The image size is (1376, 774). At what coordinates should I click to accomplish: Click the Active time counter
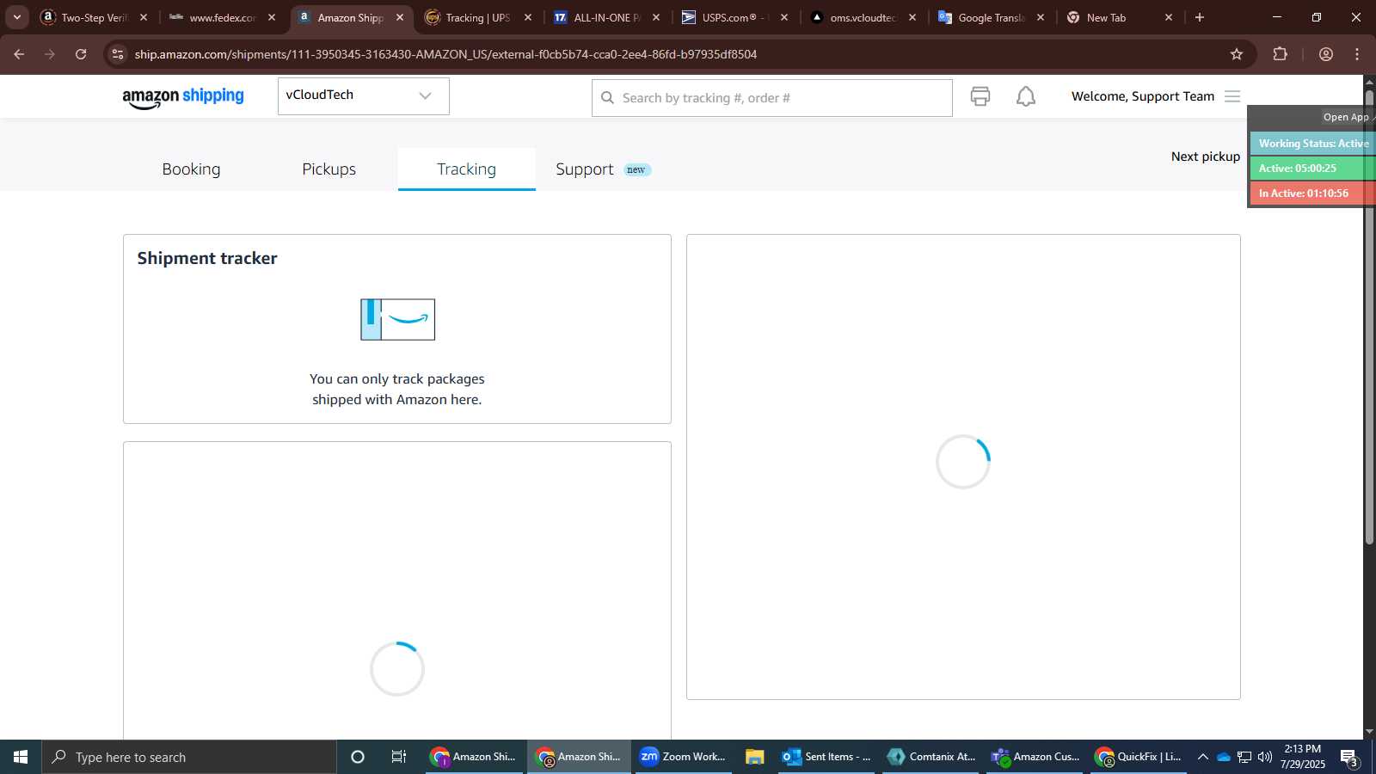(1313, 169)
